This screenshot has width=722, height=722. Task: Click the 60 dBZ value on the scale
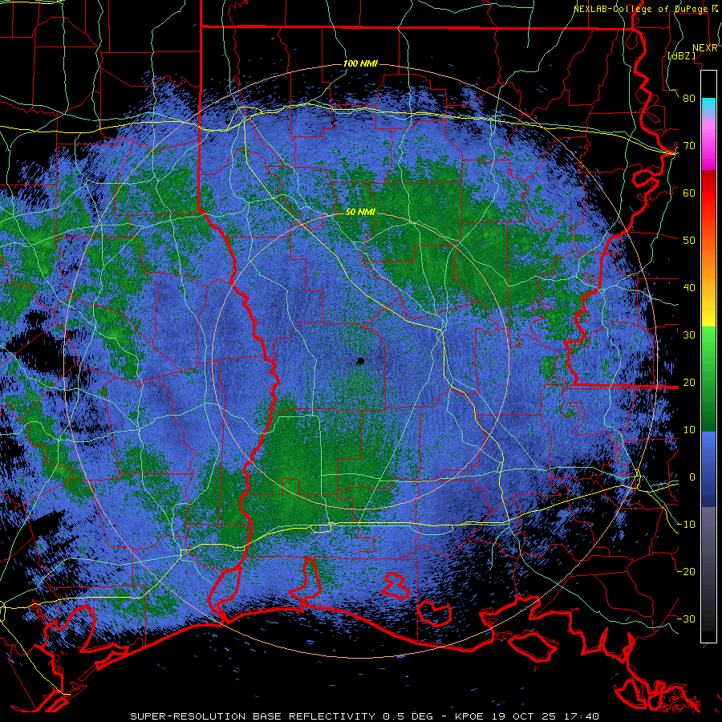coord(689,193)
